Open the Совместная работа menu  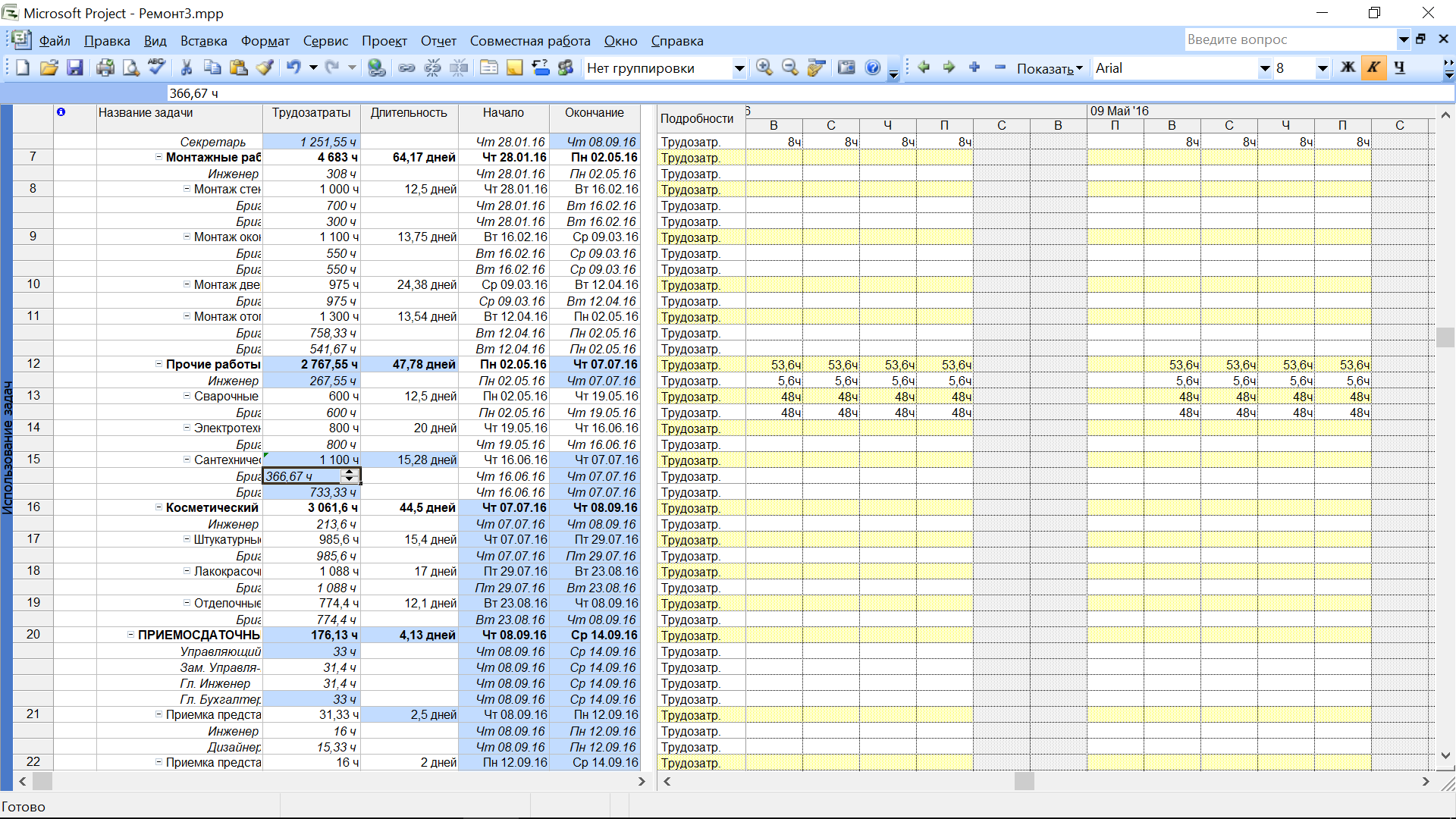tap(529, 41)
